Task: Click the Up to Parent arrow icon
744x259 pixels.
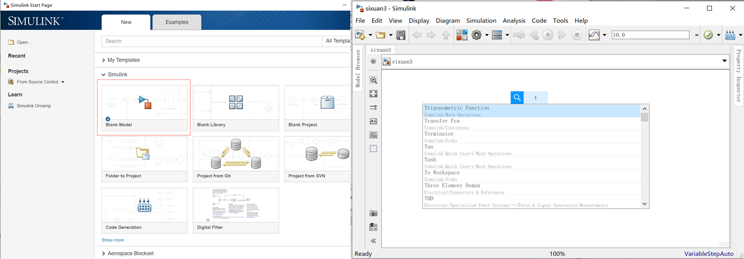Action: (x=446, y=35)
